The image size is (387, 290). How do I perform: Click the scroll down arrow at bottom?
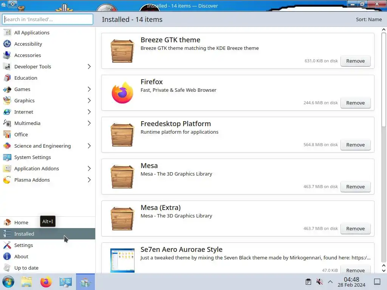[384, 270]
